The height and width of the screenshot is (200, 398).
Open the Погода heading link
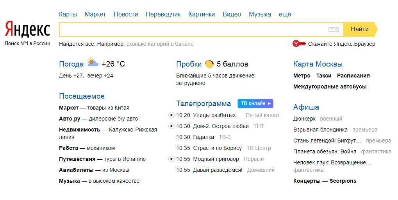pos(71,64)
